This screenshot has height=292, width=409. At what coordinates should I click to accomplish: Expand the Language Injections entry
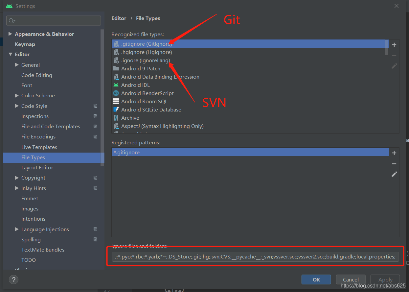coord(16,229)
